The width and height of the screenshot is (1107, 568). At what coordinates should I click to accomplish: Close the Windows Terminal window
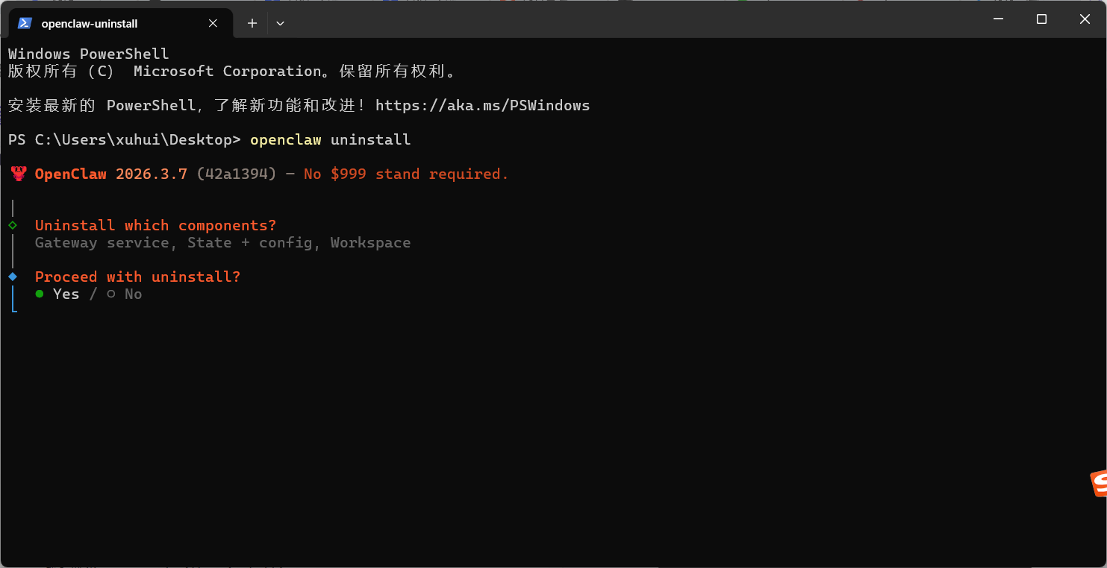click(x=1085, y=19)
